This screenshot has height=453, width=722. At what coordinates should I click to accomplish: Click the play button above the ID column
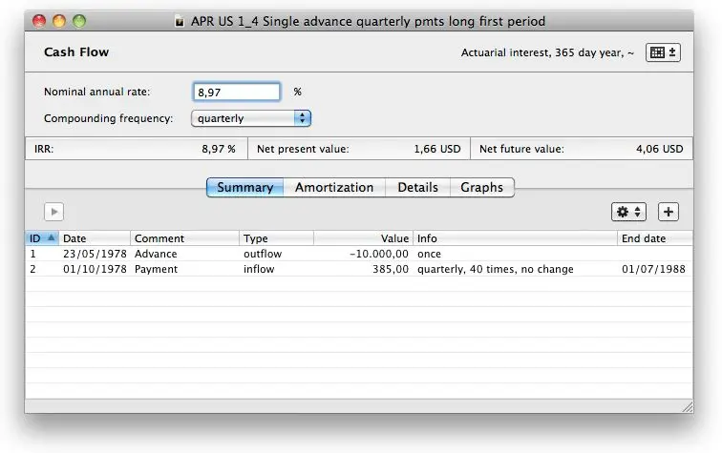[x=53, y=212]
